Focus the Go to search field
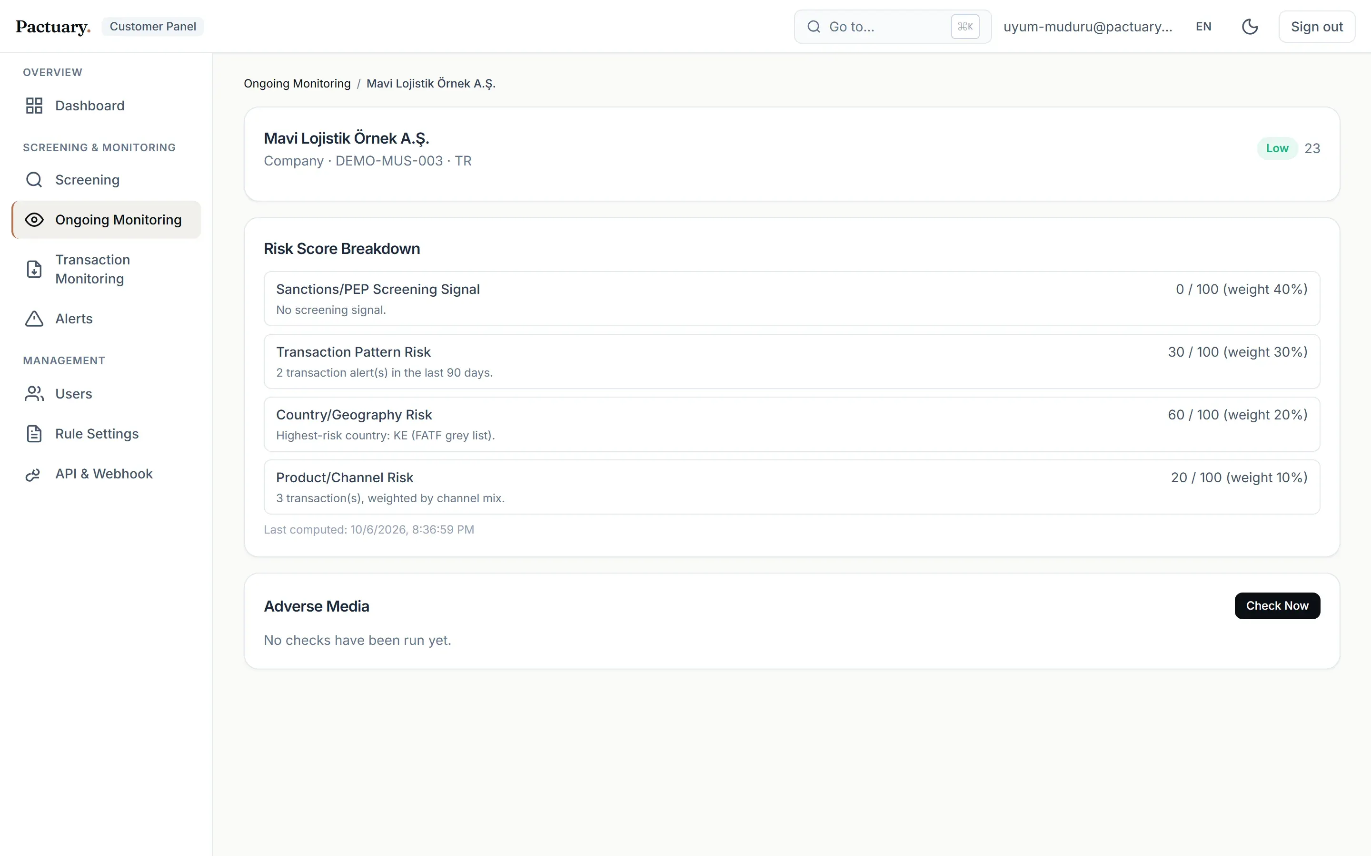This screenshot has width=1371, height=856. 892,27
